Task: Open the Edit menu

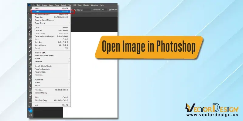Action: [39, 5]
